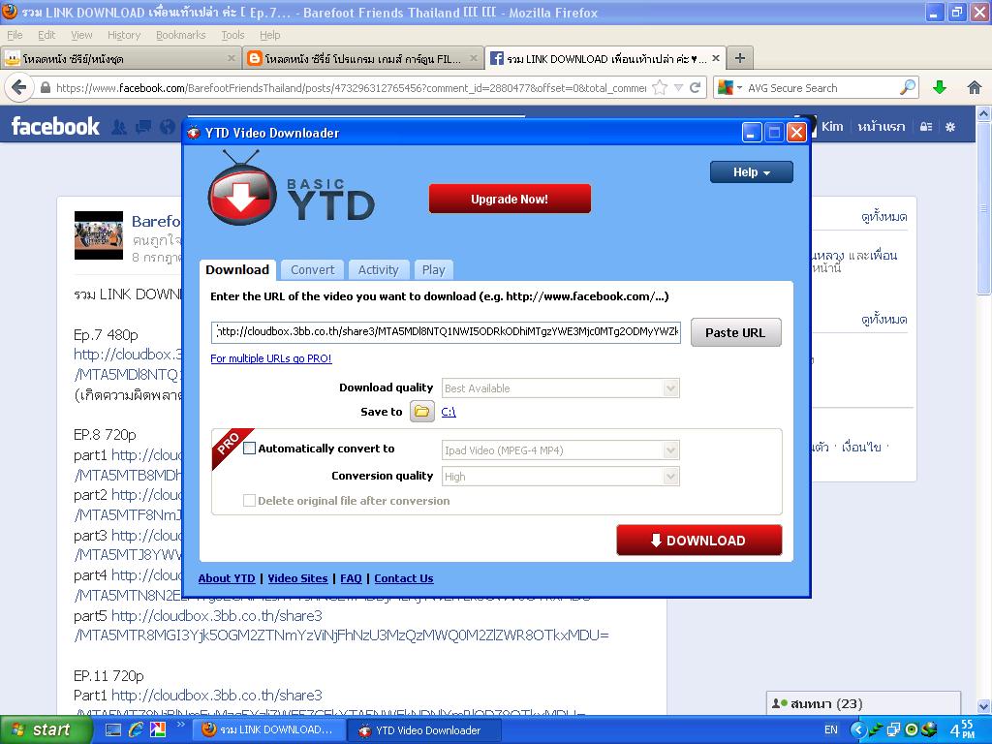
Task: Click Show Desktop quick launch icon
Action: (113, 730)
